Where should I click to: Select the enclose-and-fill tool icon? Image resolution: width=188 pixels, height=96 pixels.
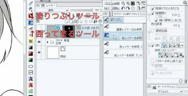pyautogui.click(x=31, y=29)
